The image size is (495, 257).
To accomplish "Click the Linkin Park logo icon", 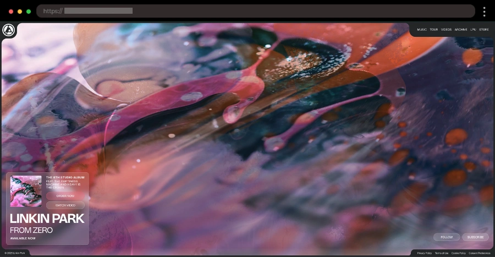I will click(x=8, y=30).
